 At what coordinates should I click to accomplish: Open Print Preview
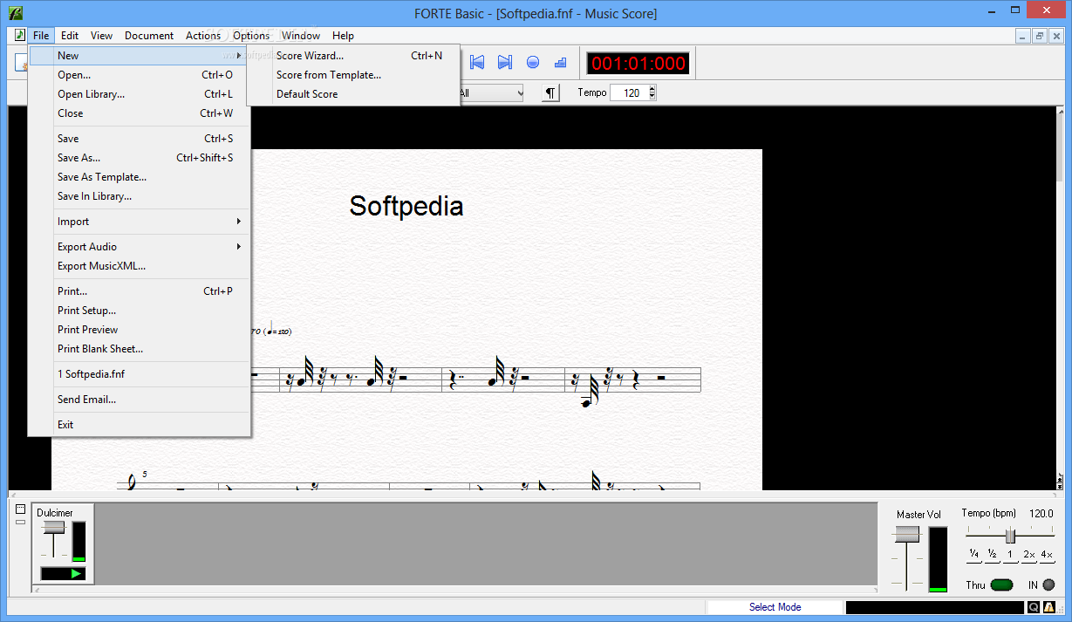pyautogui.click(x=140, y=330)
